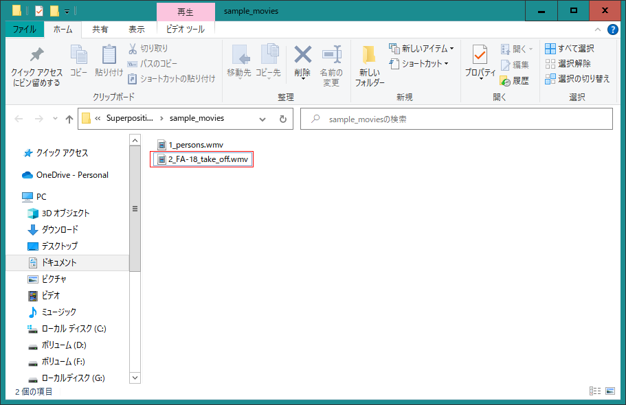Viewport: 626px width, 405px height.
Task: Click title bar properties quick access icon
Action: tap(39, 11)
